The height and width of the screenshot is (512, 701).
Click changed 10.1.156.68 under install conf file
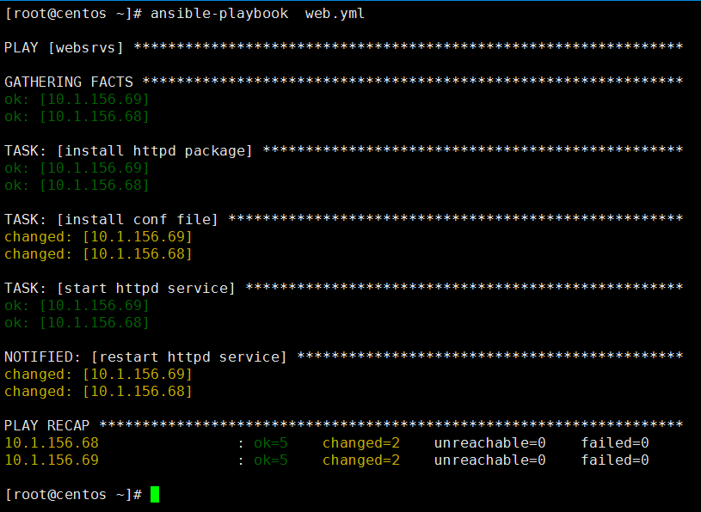click(x=98, y=254)
